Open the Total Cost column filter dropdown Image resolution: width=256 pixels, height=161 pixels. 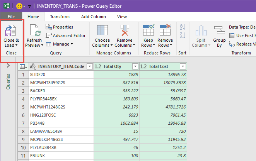coord(182,66)
